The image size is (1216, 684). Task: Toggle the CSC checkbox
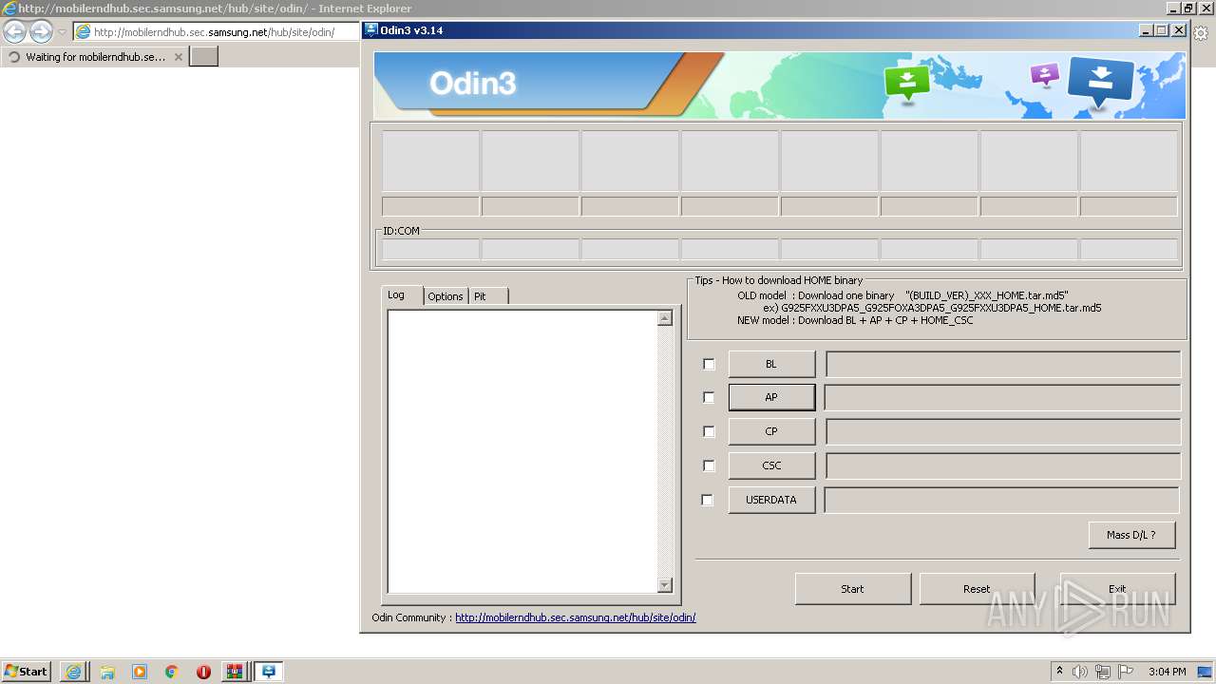709,465
